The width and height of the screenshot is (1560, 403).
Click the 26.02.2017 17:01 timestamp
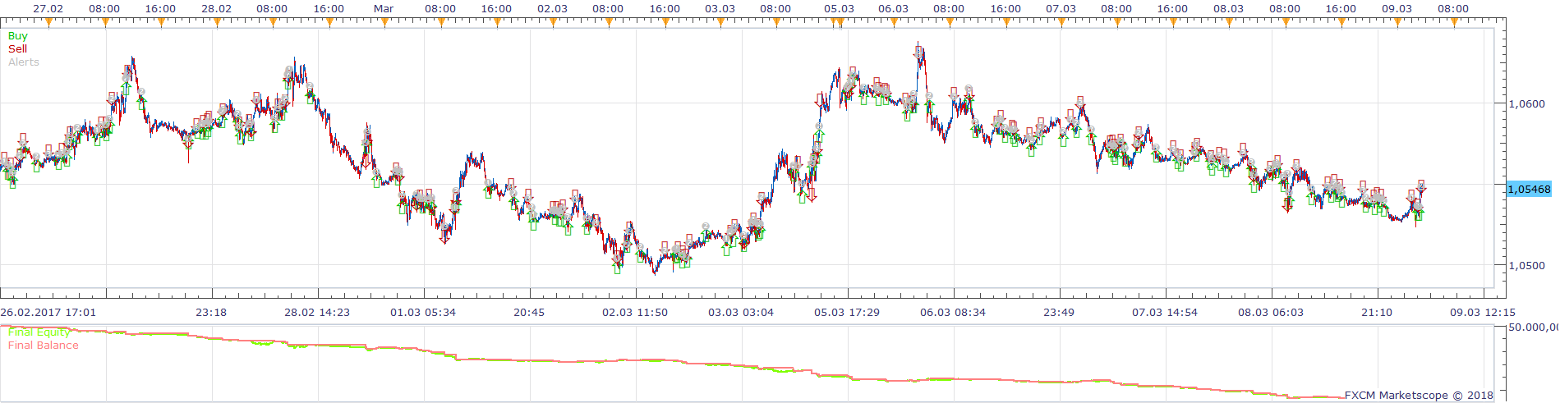point(48,313)
